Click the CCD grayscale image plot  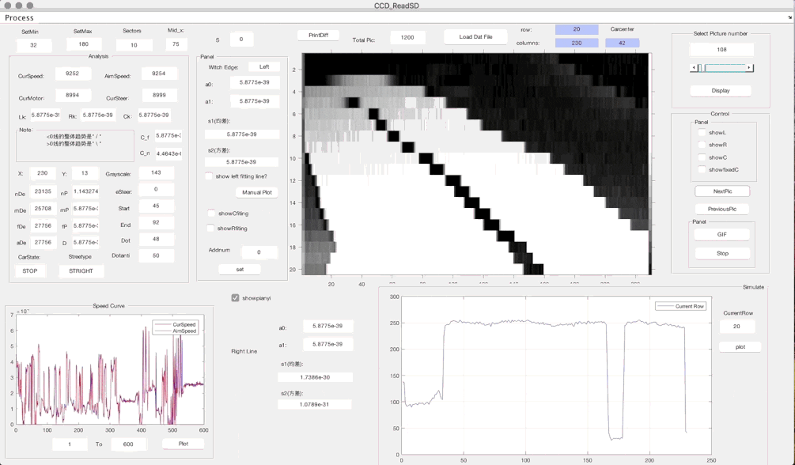(x=475, y=164)
